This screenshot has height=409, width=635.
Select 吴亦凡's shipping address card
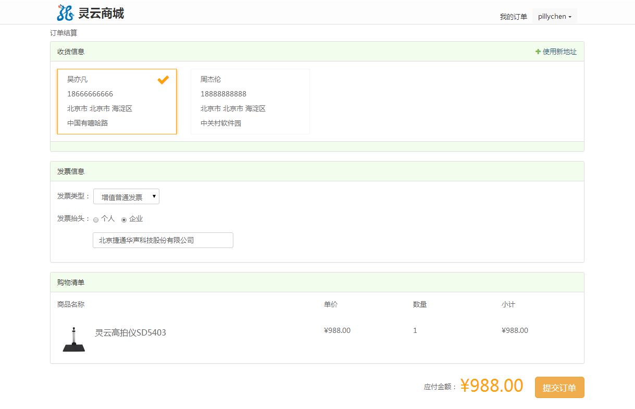pyautogui.click(x=117, y=102)
